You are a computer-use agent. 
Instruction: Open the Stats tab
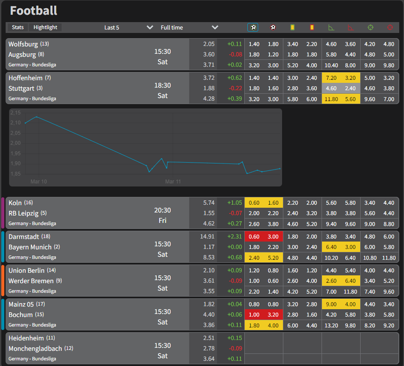(17, 27)
